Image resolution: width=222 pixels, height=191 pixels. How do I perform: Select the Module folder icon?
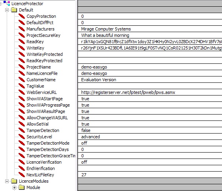click(x=22, y=187)
